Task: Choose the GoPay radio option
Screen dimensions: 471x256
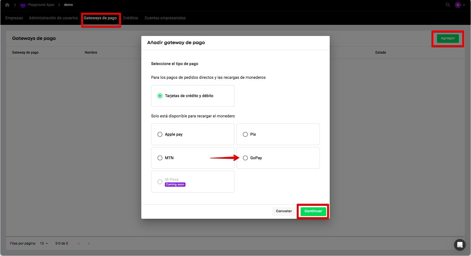Action: (x=245, y=158)
